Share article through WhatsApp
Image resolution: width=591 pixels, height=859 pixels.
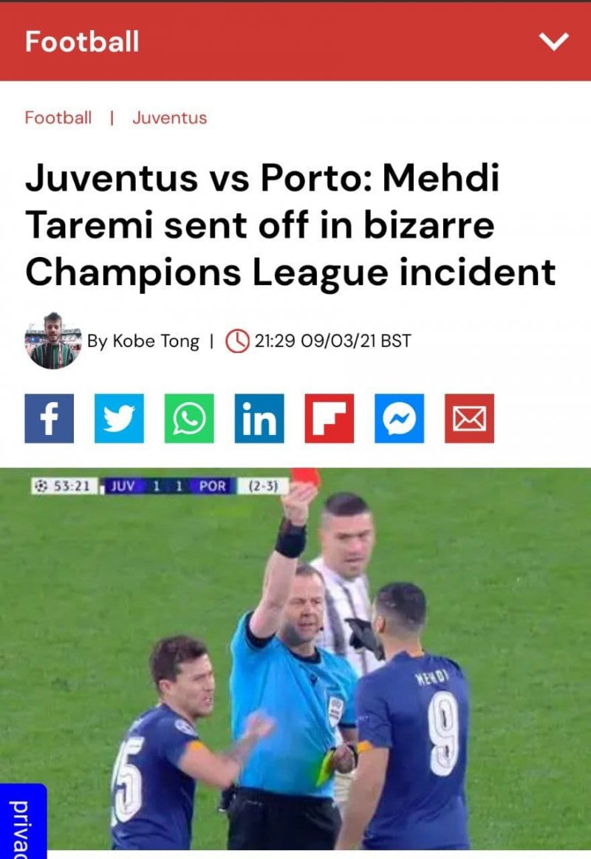(x=190, y=418)
